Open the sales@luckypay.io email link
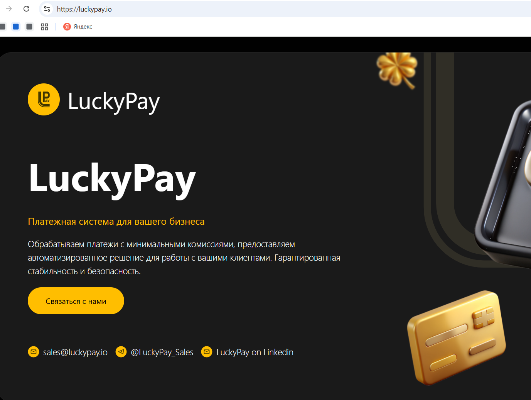The height and width of the screenshot is (400, 531). pyautogui.click(x=75, y=352)
